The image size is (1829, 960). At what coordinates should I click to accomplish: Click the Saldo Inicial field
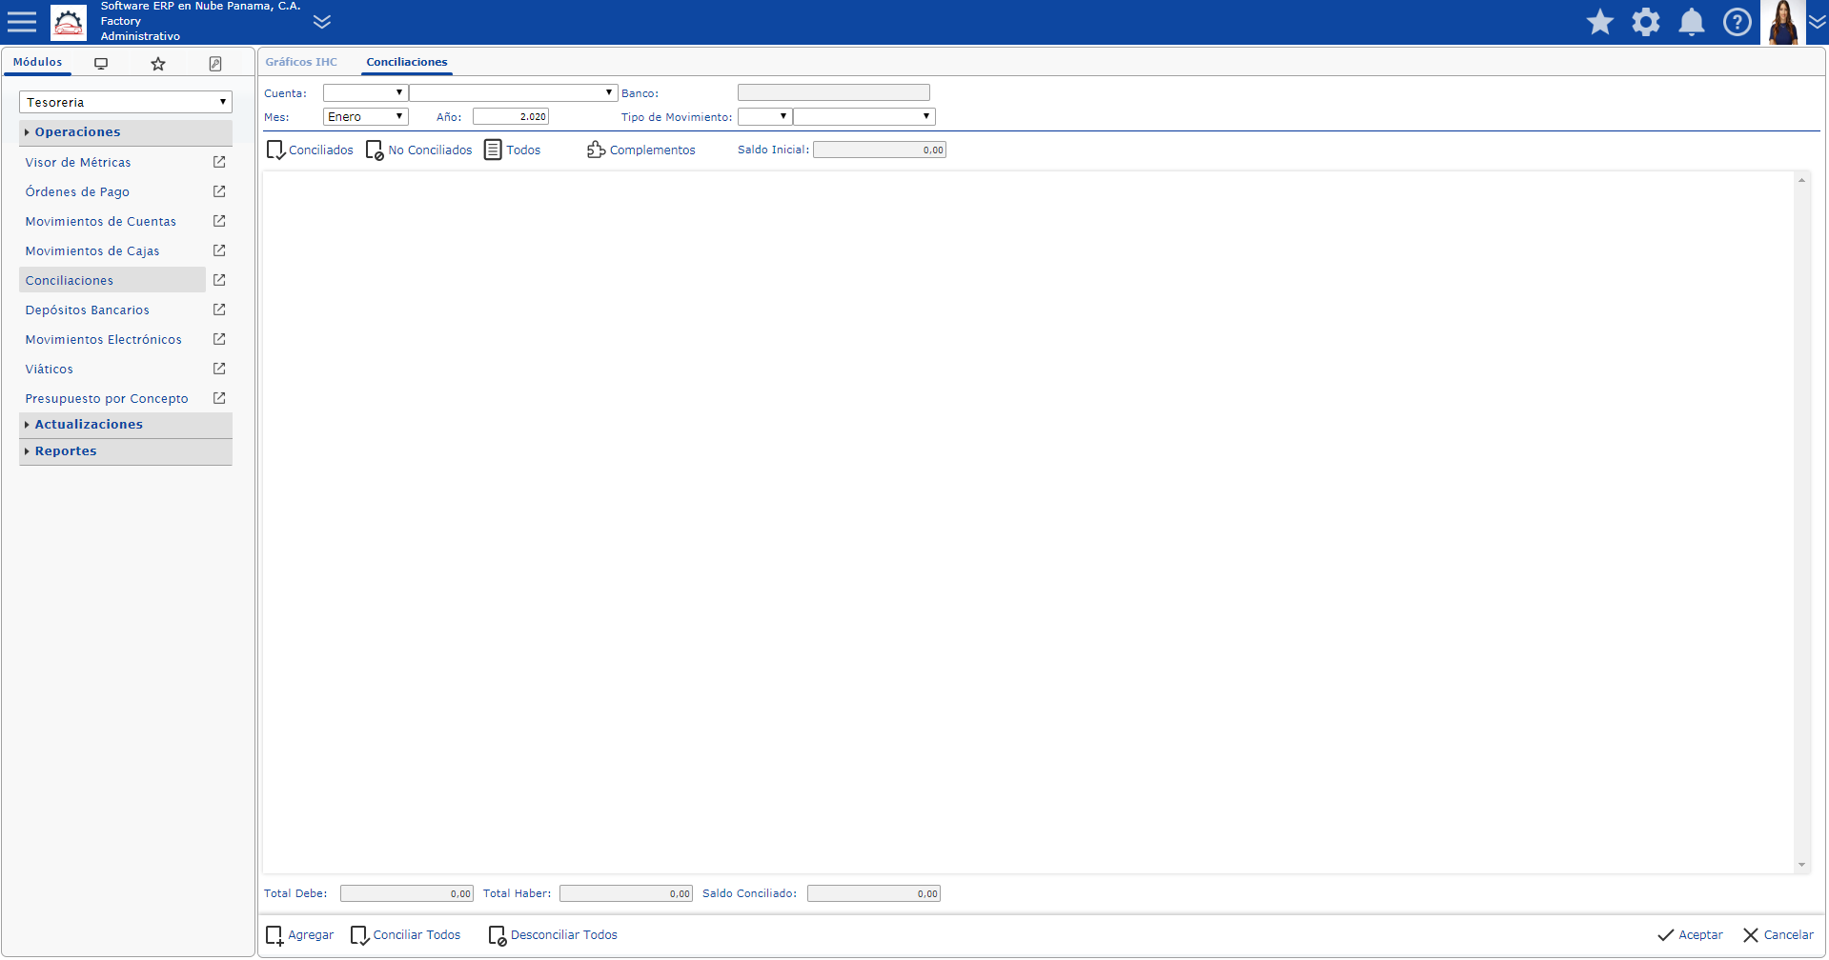[x=880, y=150]
